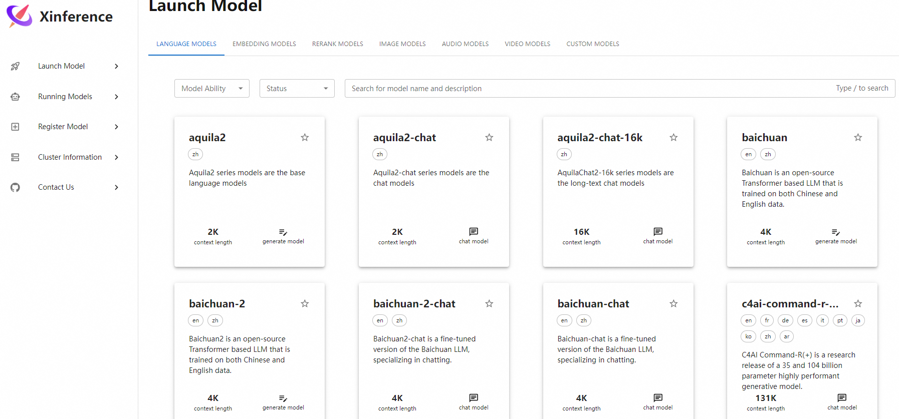Image resolution: width=899 pixels, height=419 pixels.
Task: Click the ko language tag on c4ai-command-r
Action: [748, 336]
